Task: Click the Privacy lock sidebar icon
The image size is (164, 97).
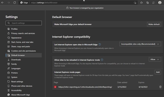Action: pos(8,33)
